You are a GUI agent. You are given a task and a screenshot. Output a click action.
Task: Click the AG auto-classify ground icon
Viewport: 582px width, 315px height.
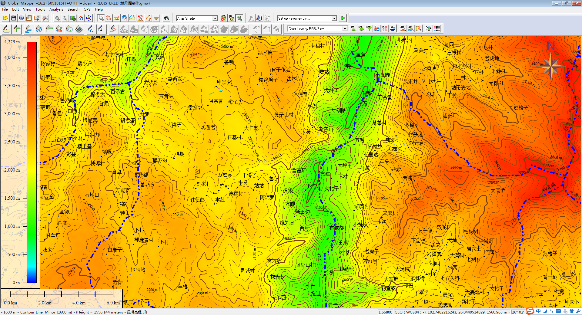(403, 28)
